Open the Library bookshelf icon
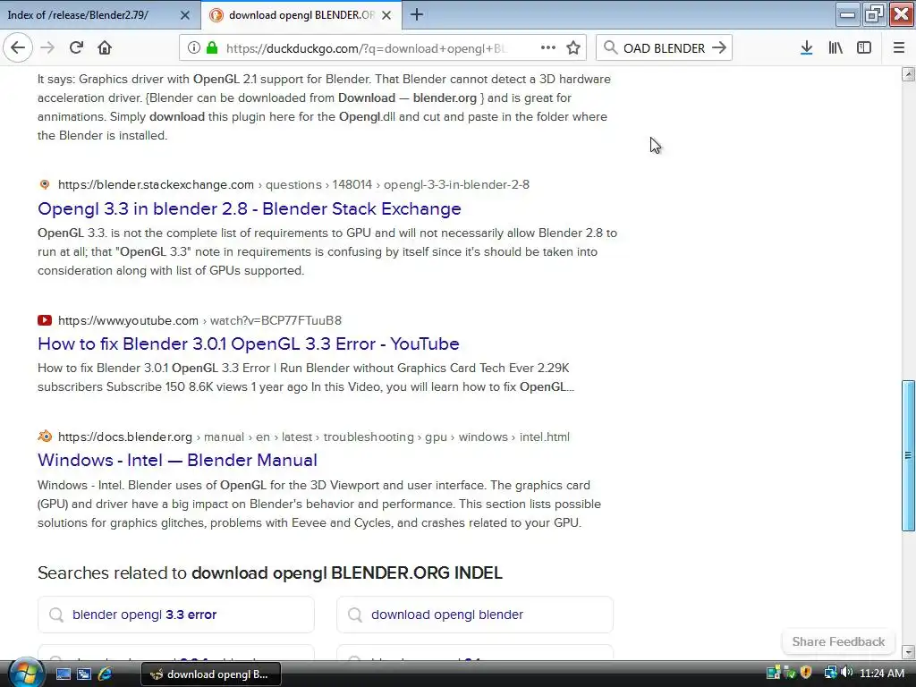Image resolution: width=916 pixels, height=687 pixels. (x=835, y=48)
